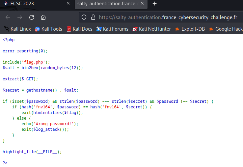Switch to the FCSC 2023 tab
This screenshot has width=243, height=167.
(30, 4)
